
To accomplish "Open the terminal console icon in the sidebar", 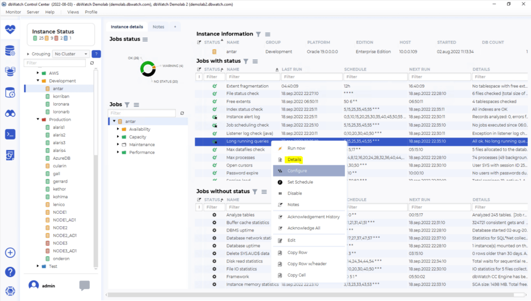I will pyautogui.click(x=10, y=134).
